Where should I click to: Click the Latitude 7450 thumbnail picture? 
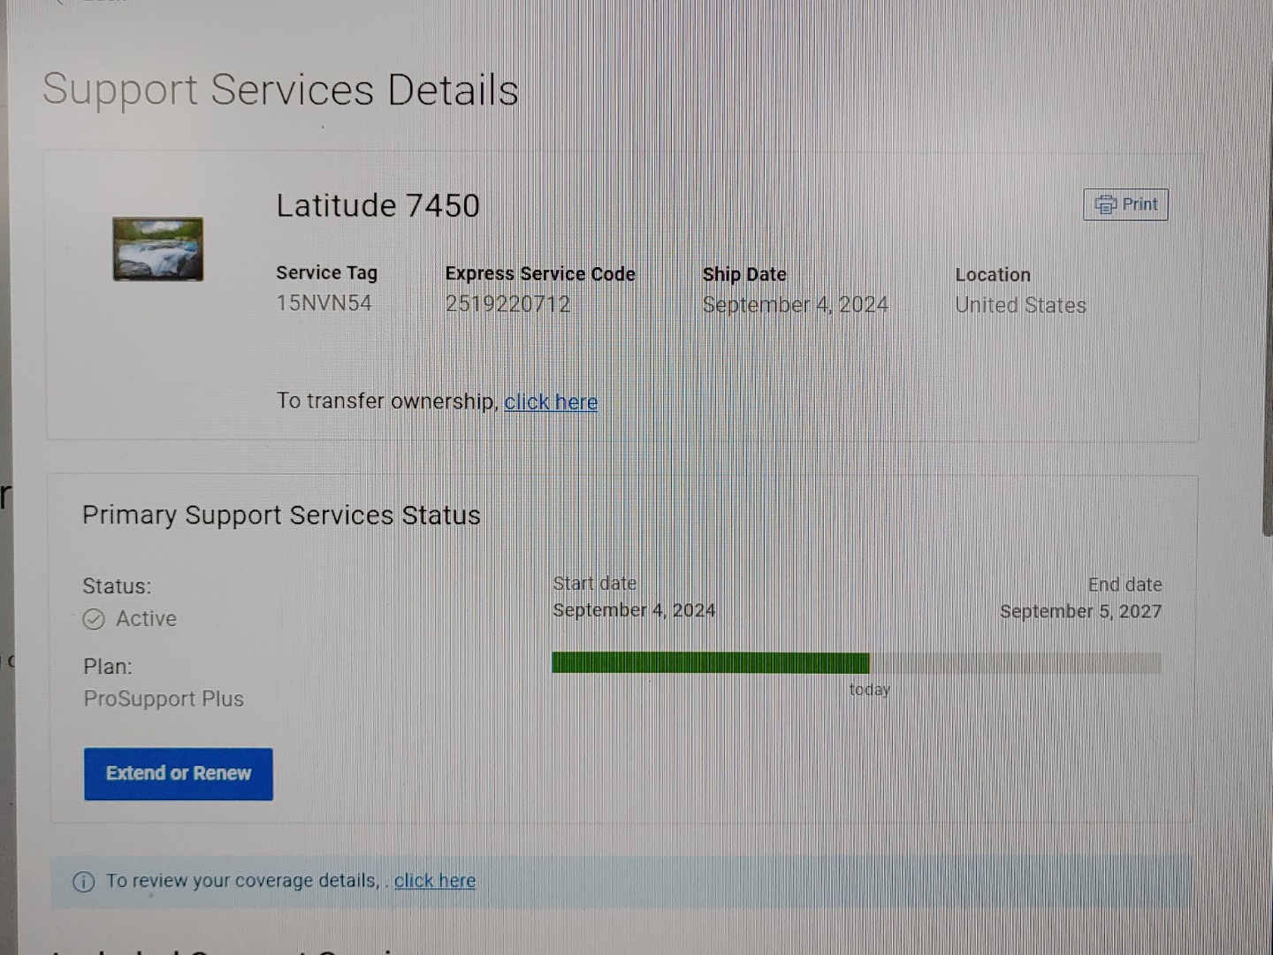(x=157, y=249)
